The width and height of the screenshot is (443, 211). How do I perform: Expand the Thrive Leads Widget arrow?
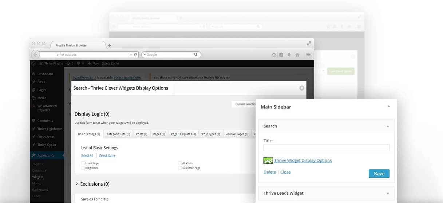(x=388, y=193)
